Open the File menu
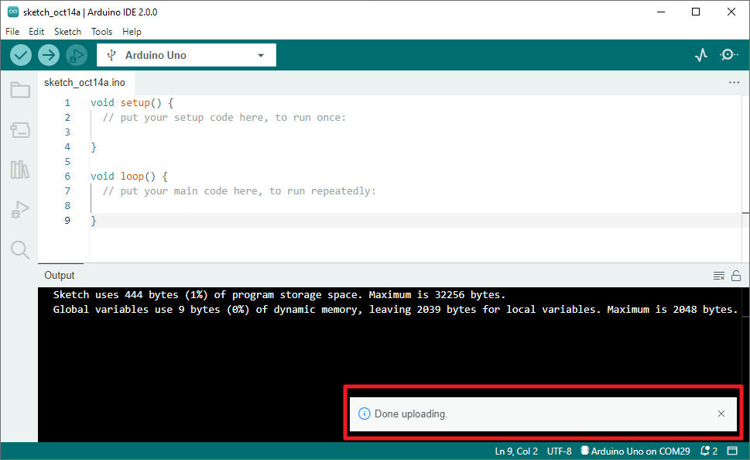Screen dimensions: 750x460 (12, 32)
